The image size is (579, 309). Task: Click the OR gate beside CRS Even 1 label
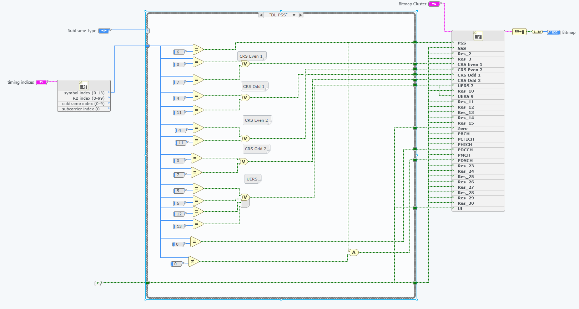pyautogui.click(x=245, y=64)
